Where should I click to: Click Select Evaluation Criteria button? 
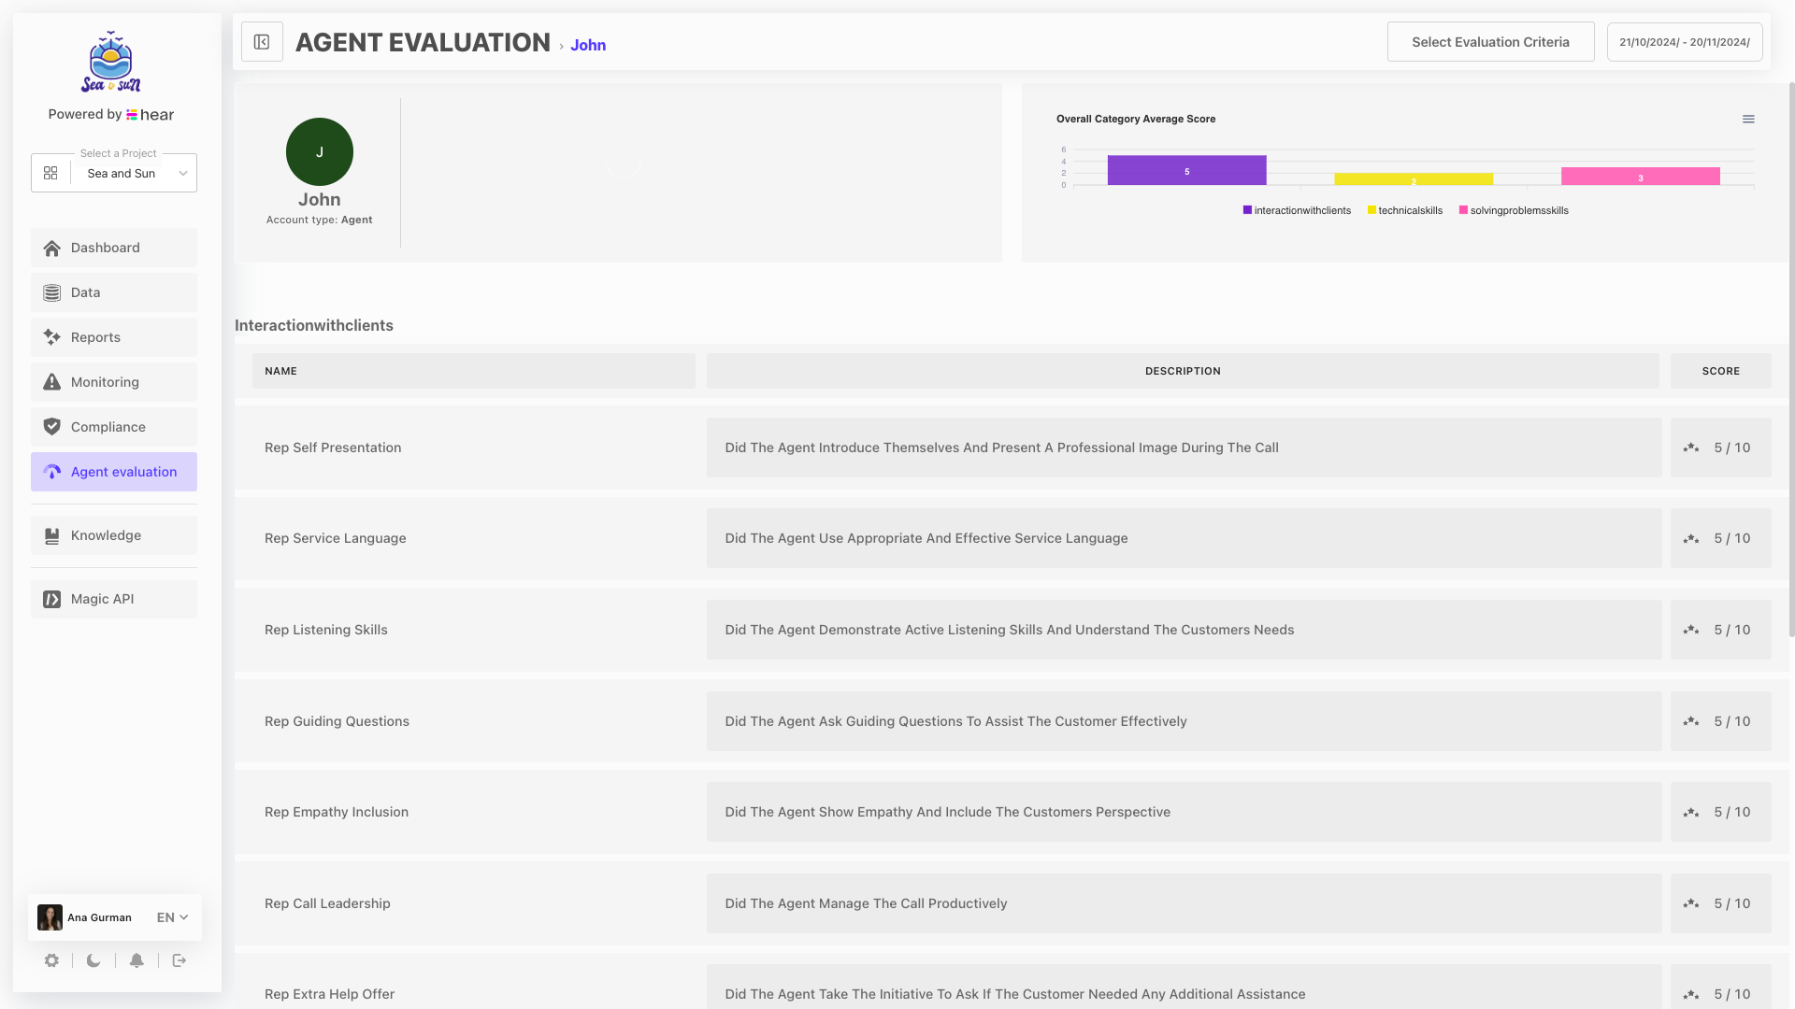pos(1490,42)
